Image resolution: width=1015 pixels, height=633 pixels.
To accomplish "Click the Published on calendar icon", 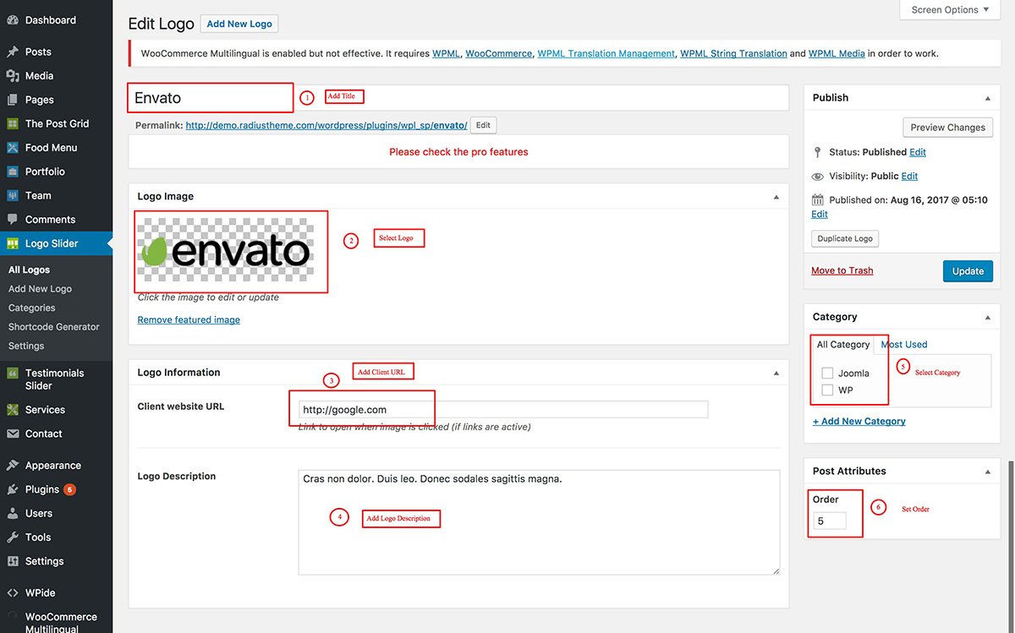I will tap(817, 200).
